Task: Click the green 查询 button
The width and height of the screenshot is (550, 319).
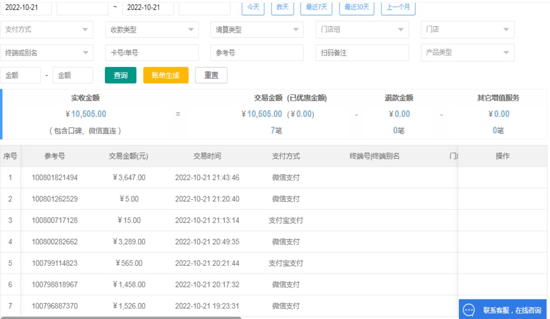Action: click(121, 75)
